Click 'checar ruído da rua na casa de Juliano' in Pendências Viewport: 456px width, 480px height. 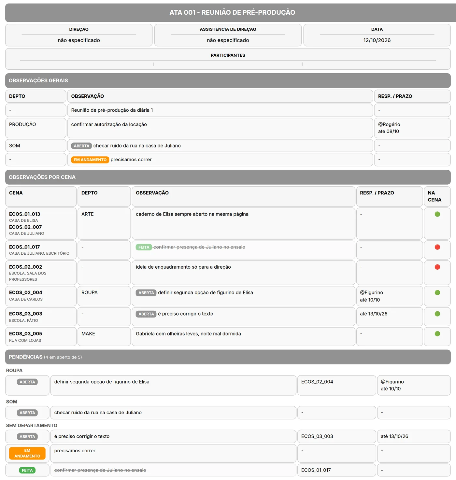point(98,413)
